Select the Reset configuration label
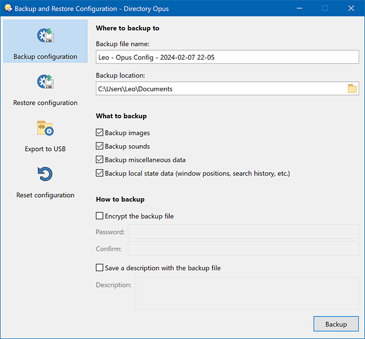This screenshot has width=365, height=339. pos(46,195)
